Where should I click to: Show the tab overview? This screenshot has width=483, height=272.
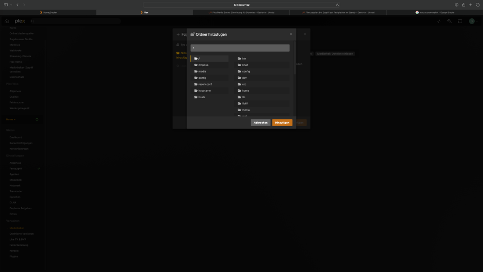(x=478, y=5)
